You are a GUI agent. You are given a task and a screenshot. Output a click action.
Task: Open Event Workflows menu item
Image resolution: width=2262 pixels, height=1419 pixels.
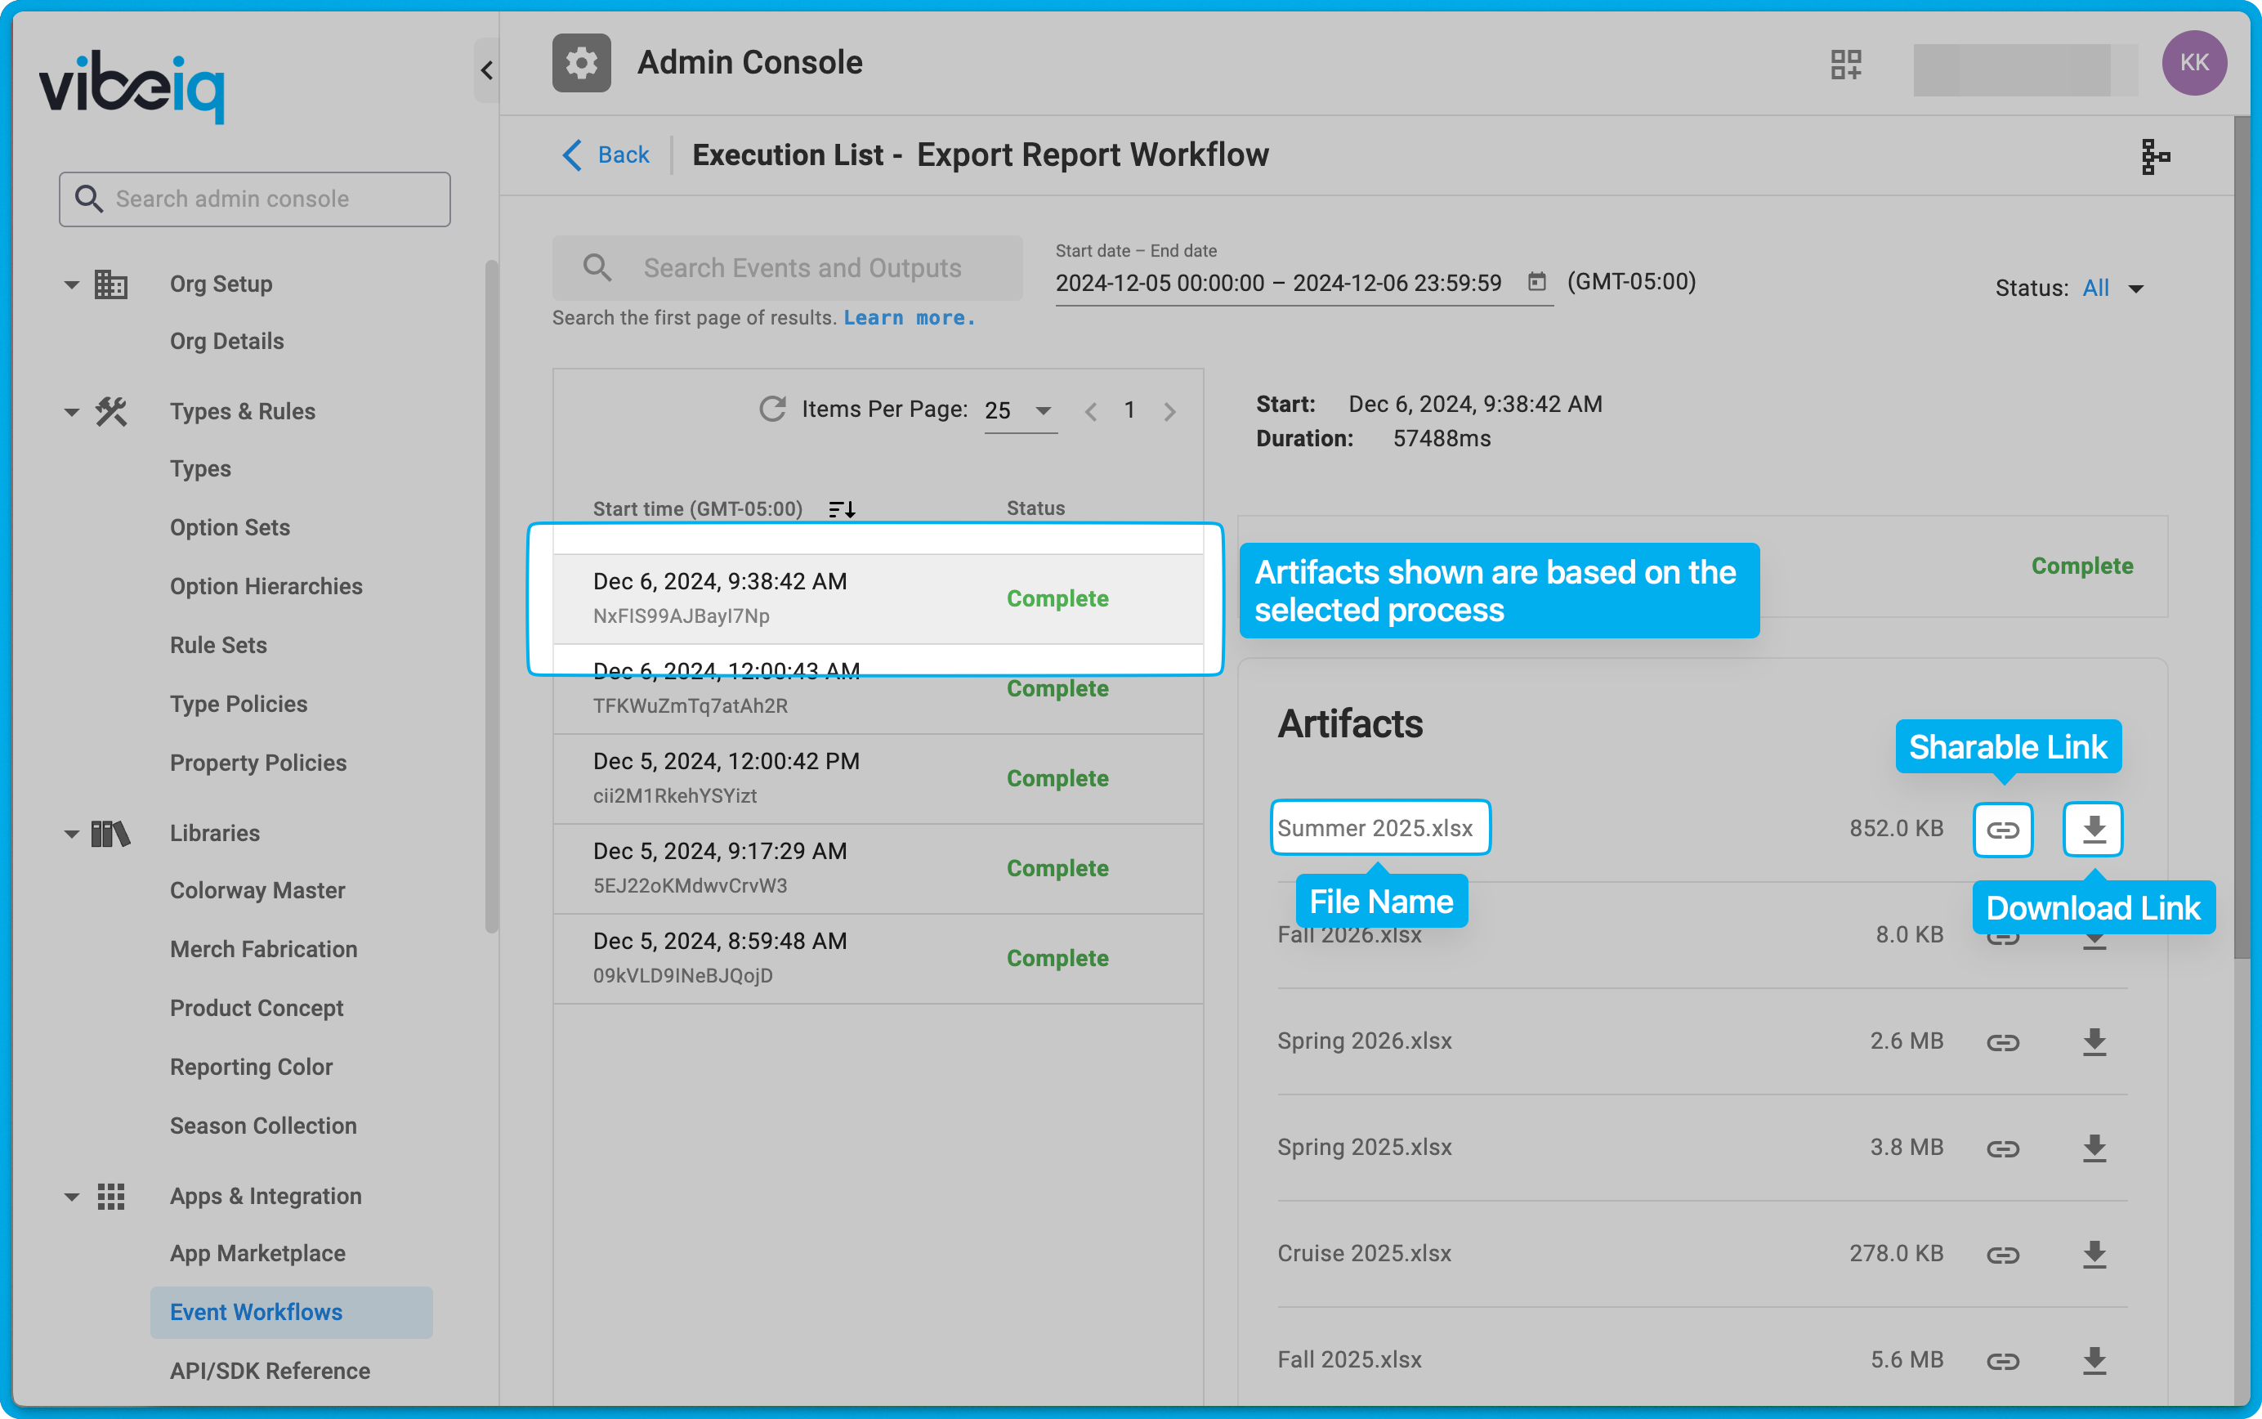(255, 1313)
